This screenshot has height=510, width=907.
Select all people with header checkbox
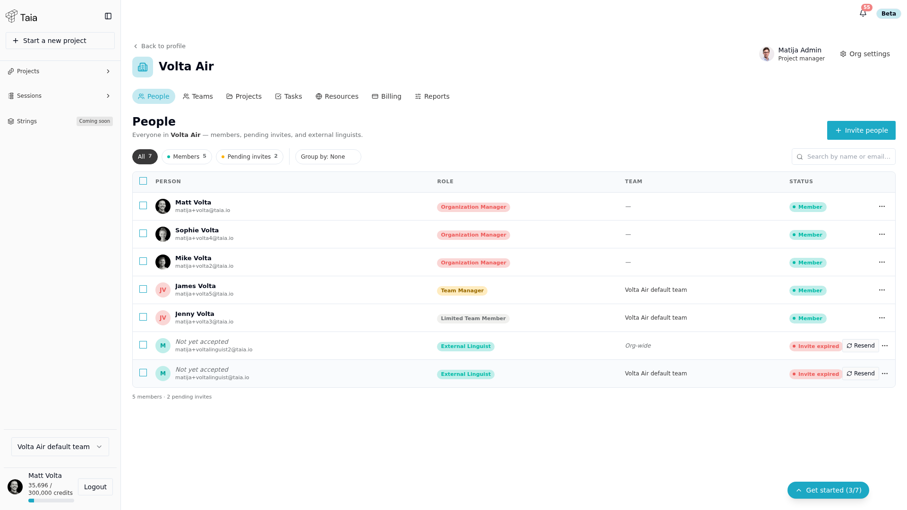coord(143,181)
